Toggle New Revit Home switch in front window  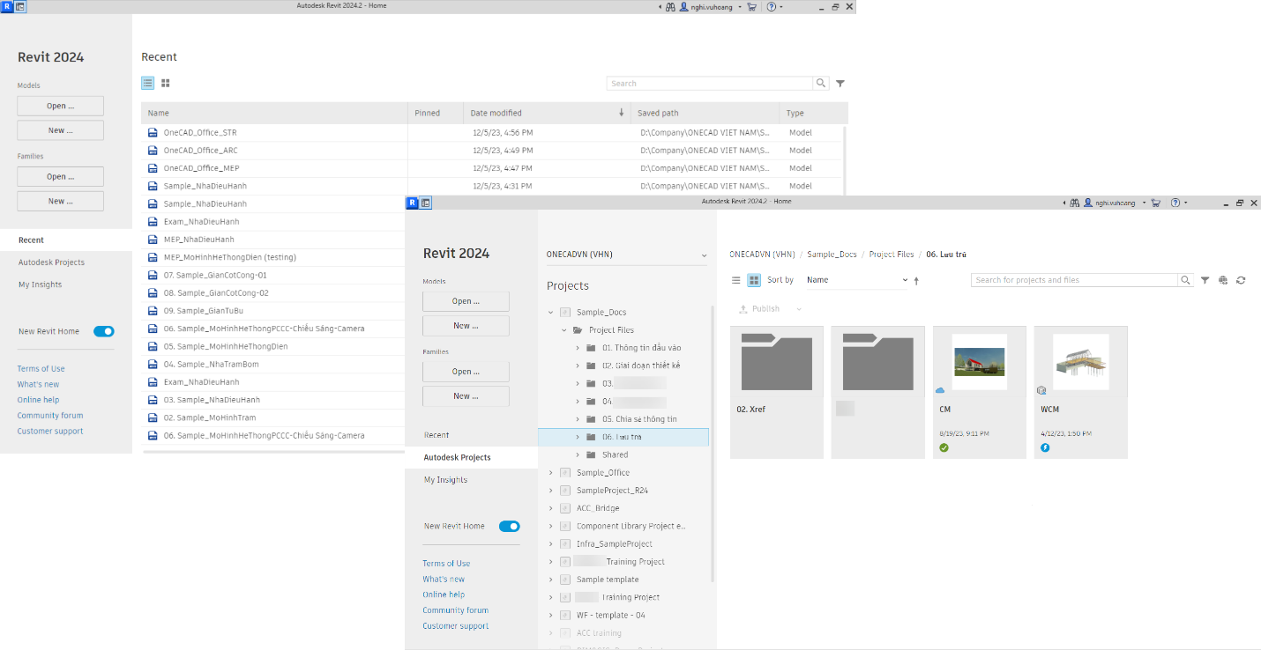[x=510, y=527]
